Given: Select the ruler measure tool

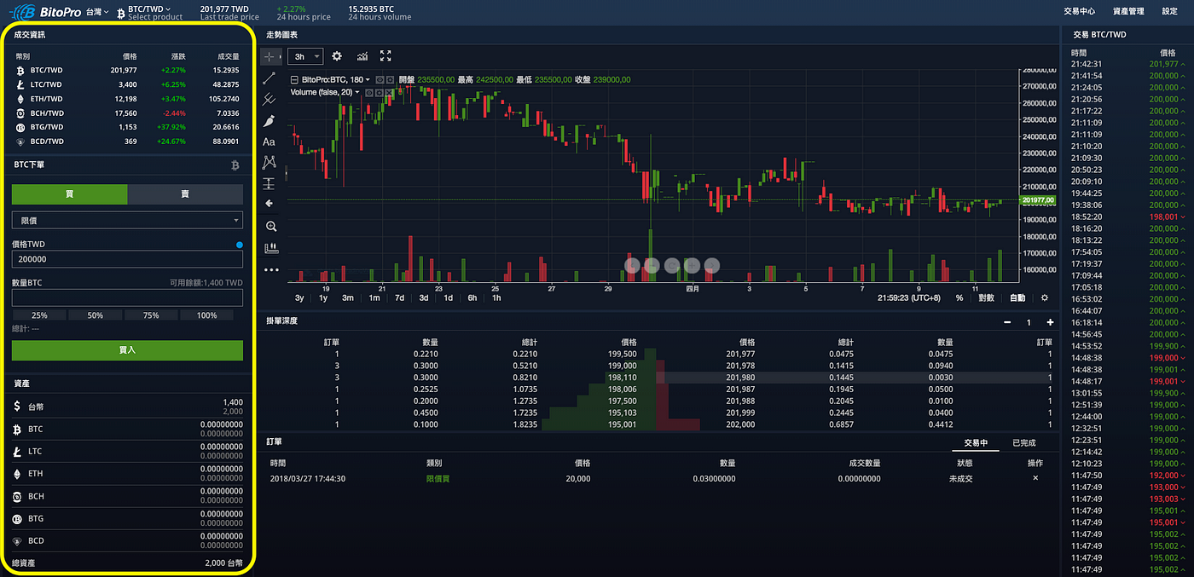Looking at the screenshot, I should tap(271, 248).
